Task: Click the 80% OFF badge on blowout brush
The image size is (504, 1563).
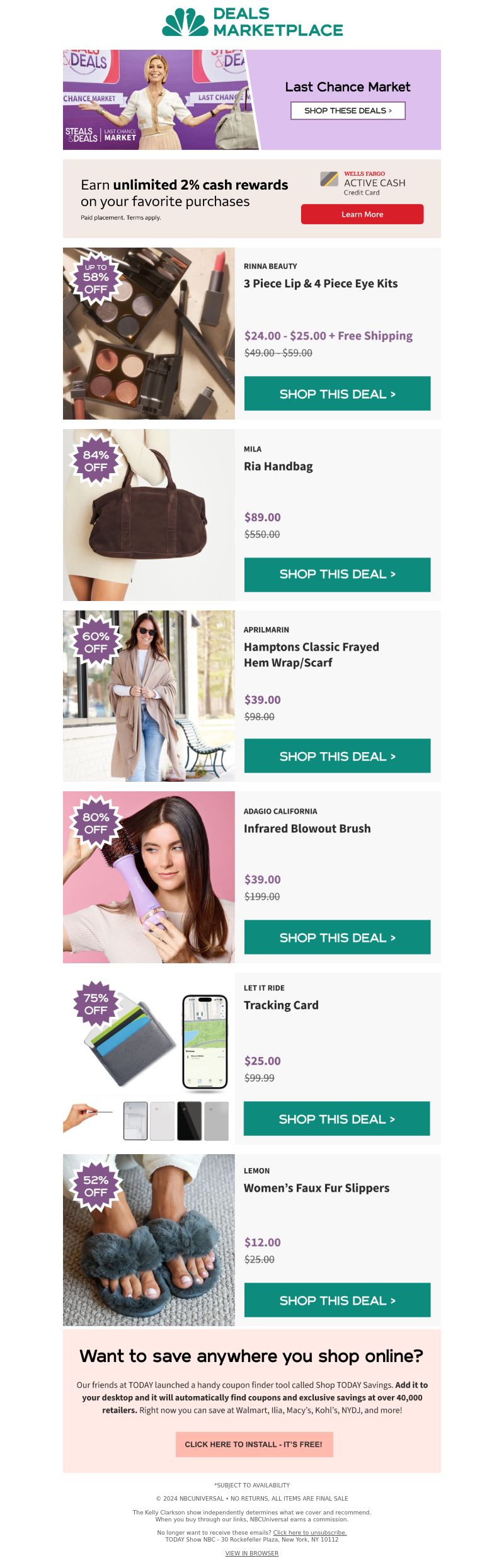Action: (x=96, y=823)
